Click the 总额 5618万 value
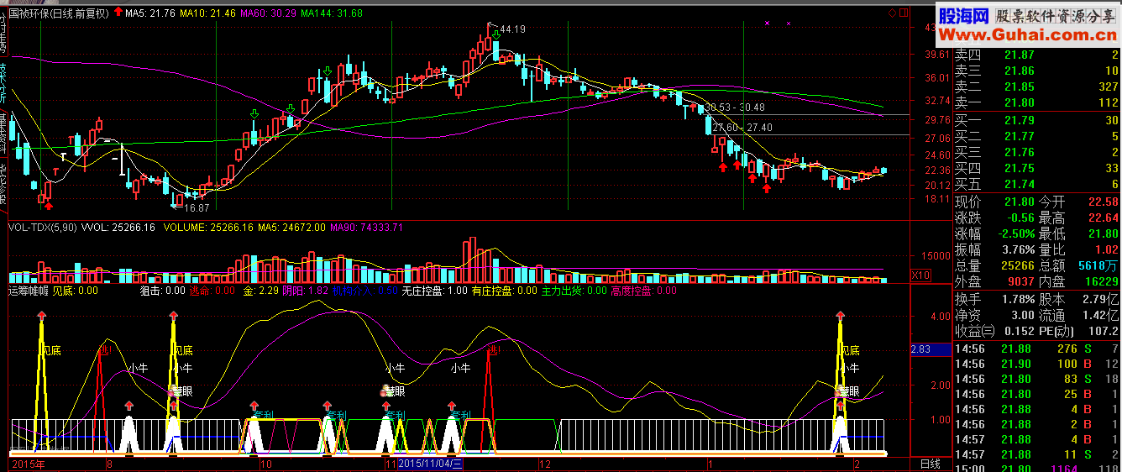Image resolution: width=1122 pixels, height=472 pixels. (1098, 265)
